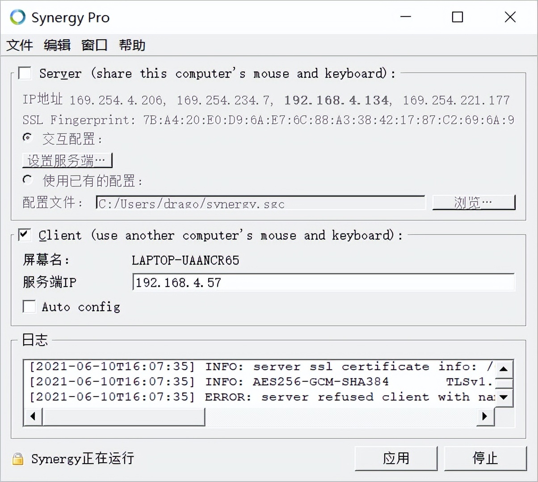538x482 pixels.
Task: Open the 帮助 menu
Action: [132, 45]
